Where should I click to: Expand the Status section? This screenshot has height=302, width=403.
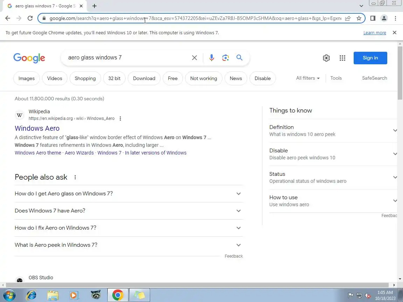333,178
